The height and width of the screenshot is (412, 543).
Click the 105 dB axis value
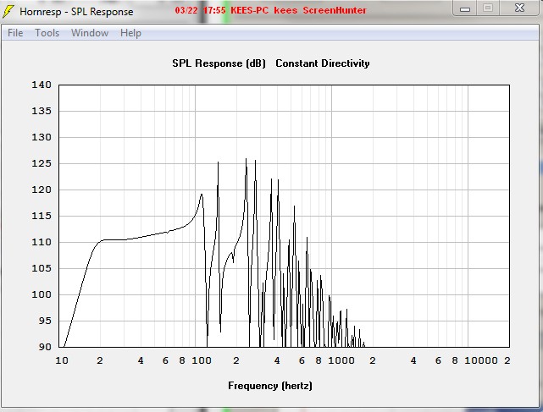(42, 268)
